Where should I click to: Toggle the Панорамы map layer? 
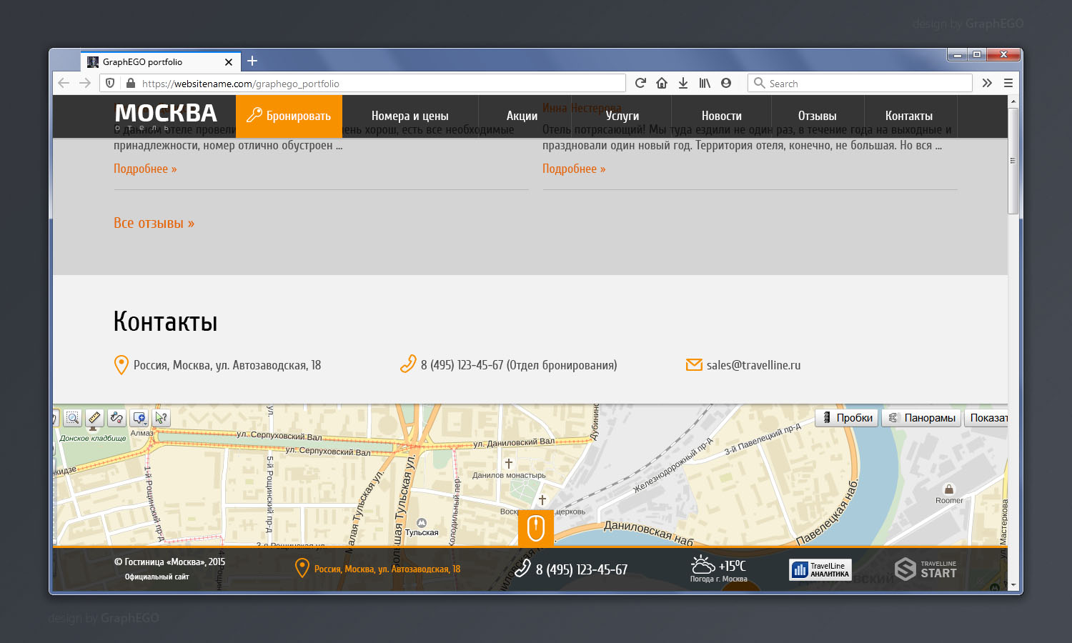tap(922, 418)
